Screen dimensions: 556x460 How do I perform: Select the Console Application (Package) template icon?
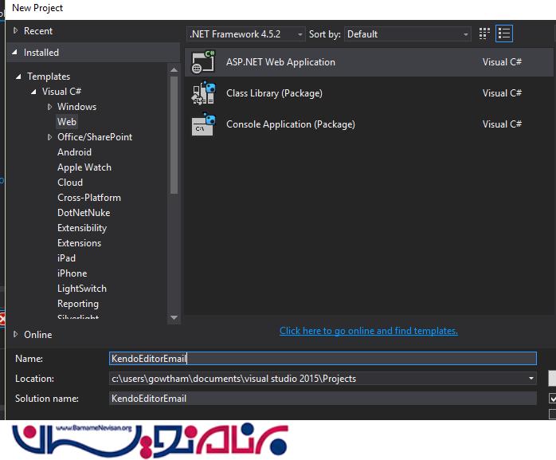(203, 124)
